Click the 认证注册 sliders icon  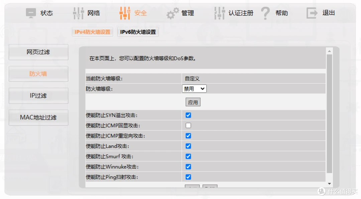(219, 13)
